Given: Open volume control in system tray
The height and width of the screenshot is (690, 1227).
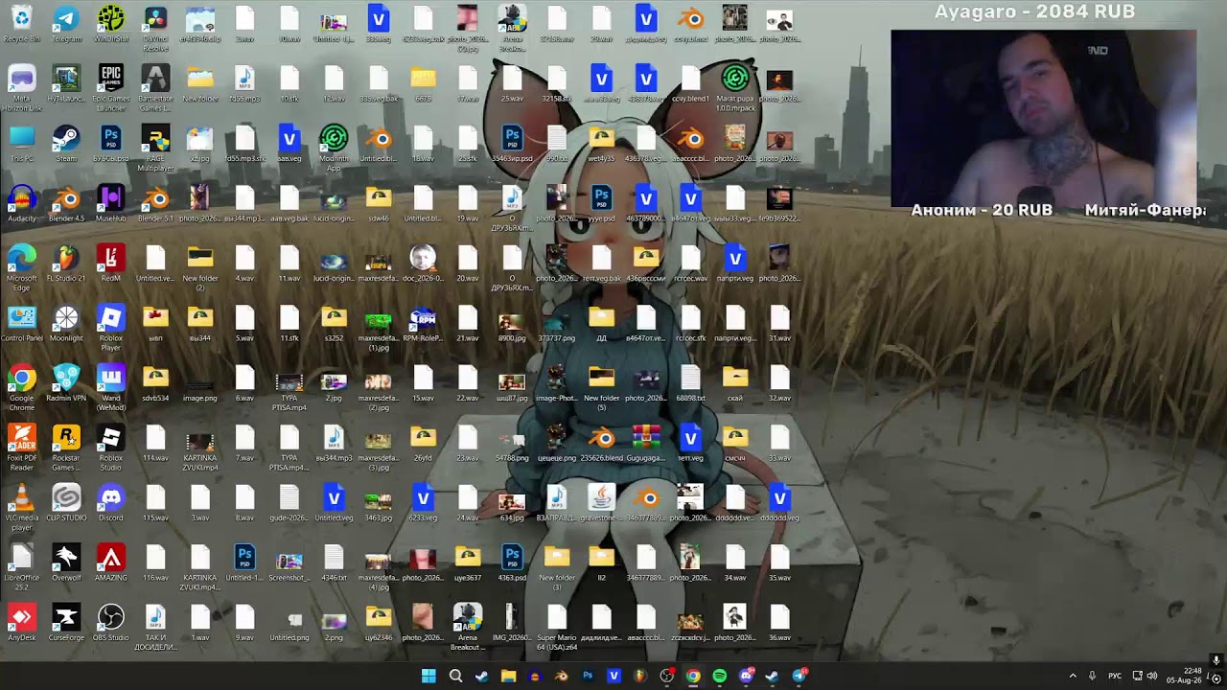Looking at the screenshot, I should (x=1152, y=676).
